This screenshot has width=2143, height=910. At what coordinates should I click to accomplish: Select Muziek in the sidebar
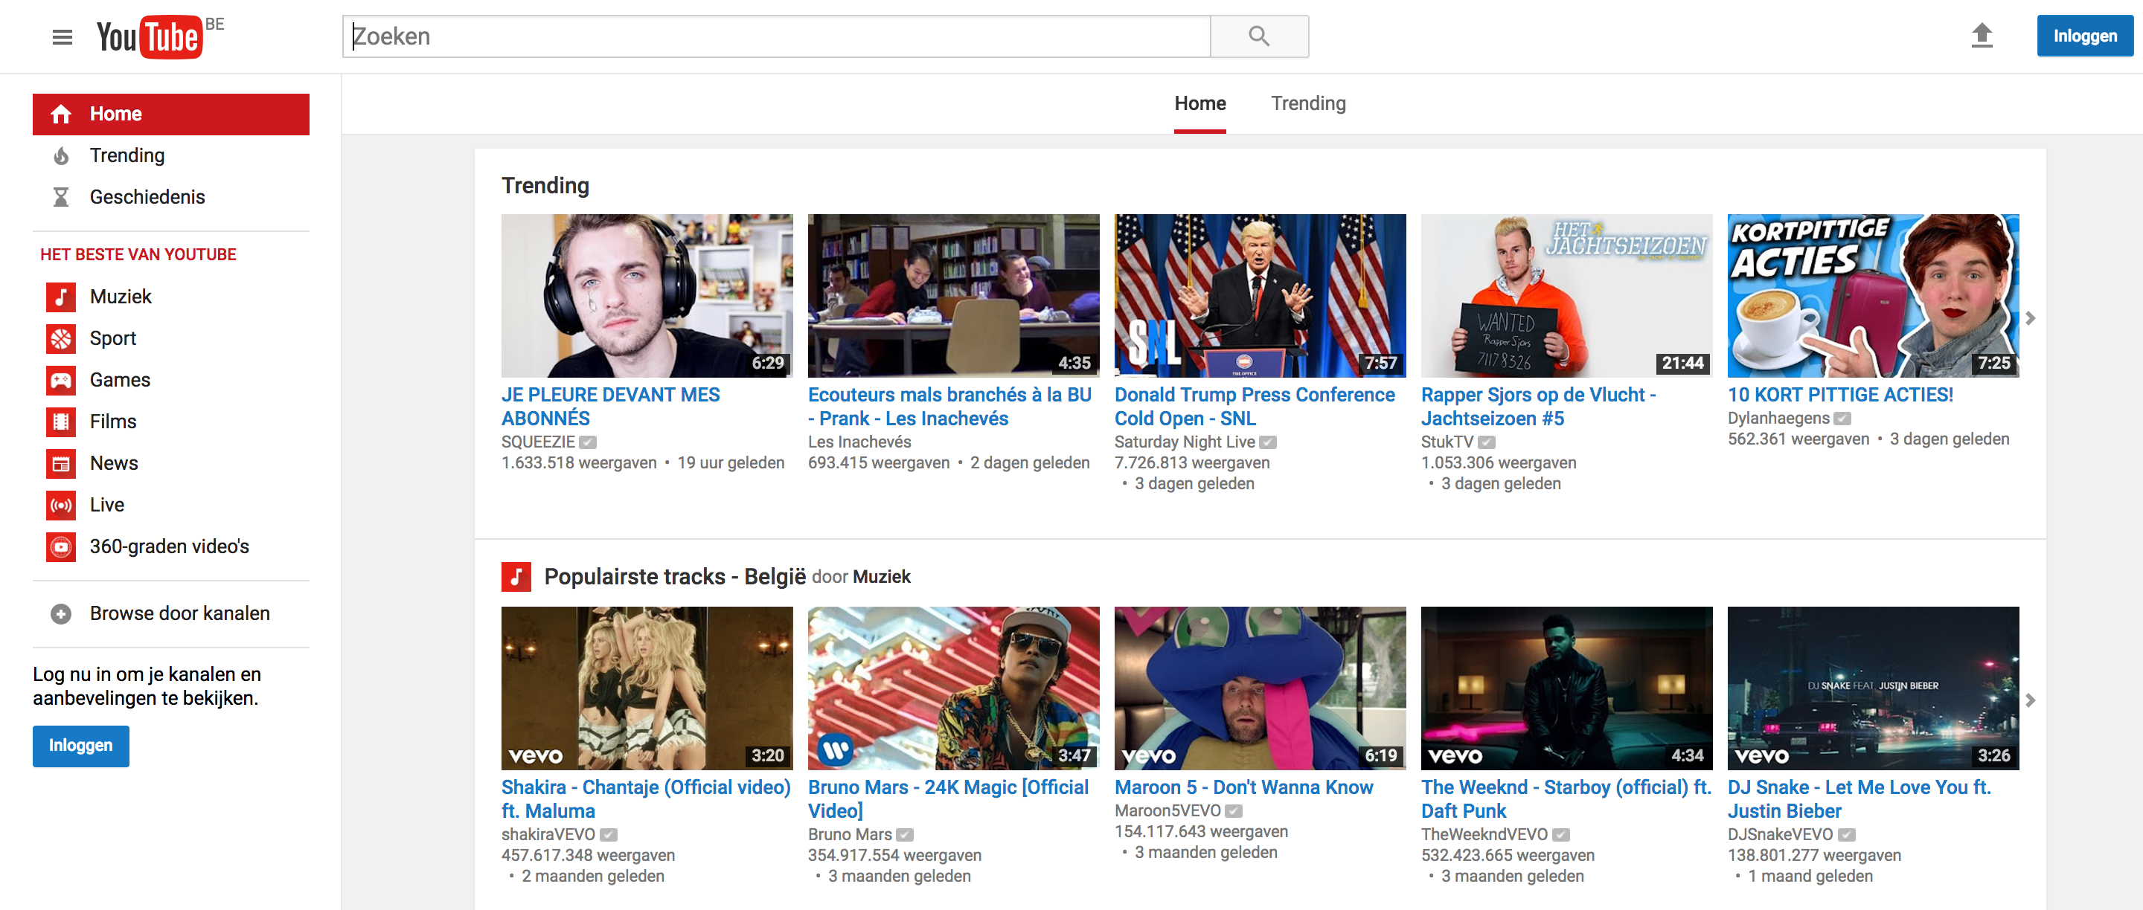click(121, 297)
